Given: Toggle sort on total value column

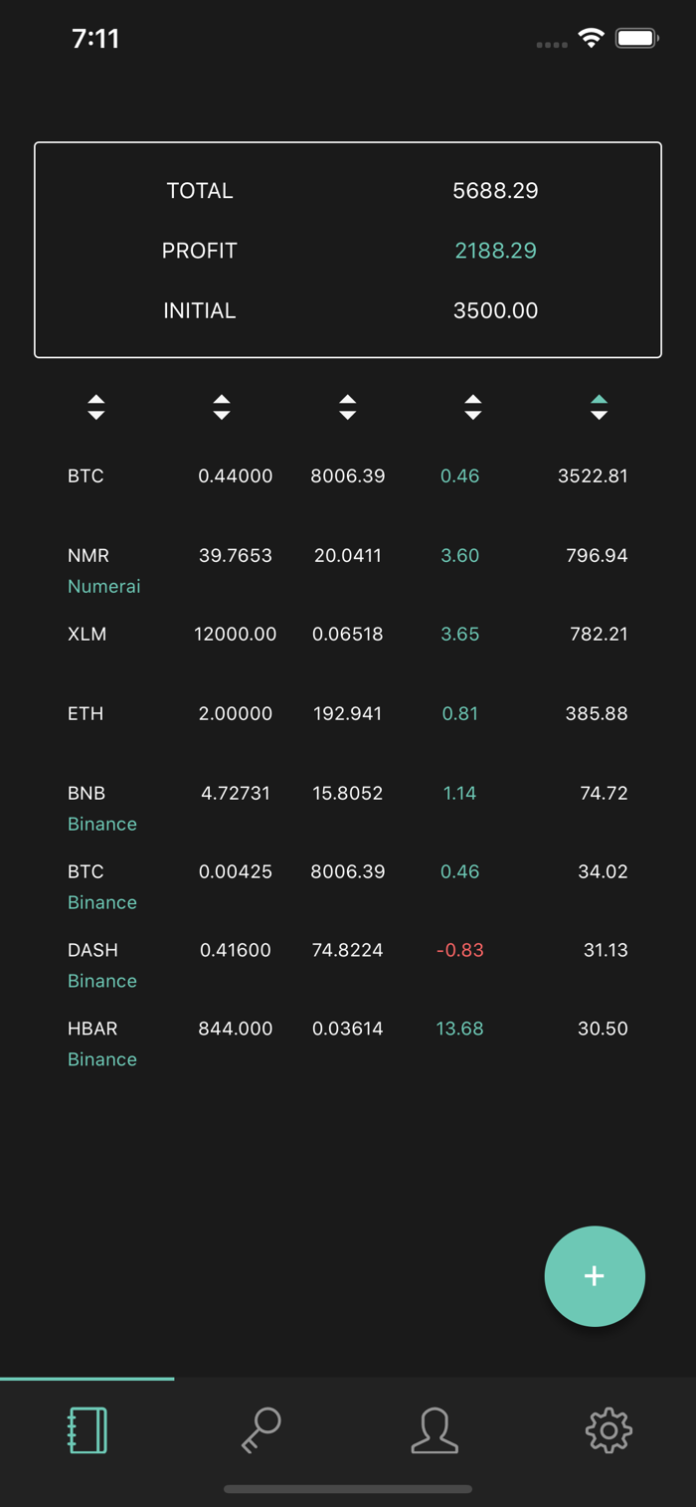Looking at the screenshot, I should click(x=599, y=407).
